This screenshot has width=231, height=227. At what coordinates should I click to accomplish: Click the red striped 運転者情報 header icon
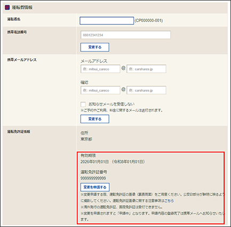pos(7,7)
